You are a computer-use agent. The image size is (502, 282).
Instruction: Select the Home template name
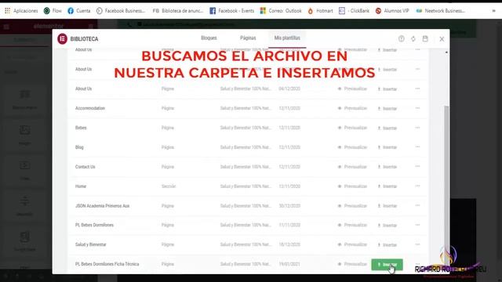click(81, 186)
